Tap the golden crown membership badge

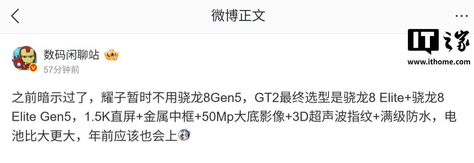112,55
